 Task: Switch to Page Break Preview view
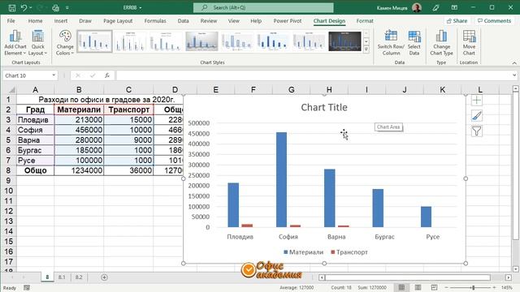pos(434,287)
